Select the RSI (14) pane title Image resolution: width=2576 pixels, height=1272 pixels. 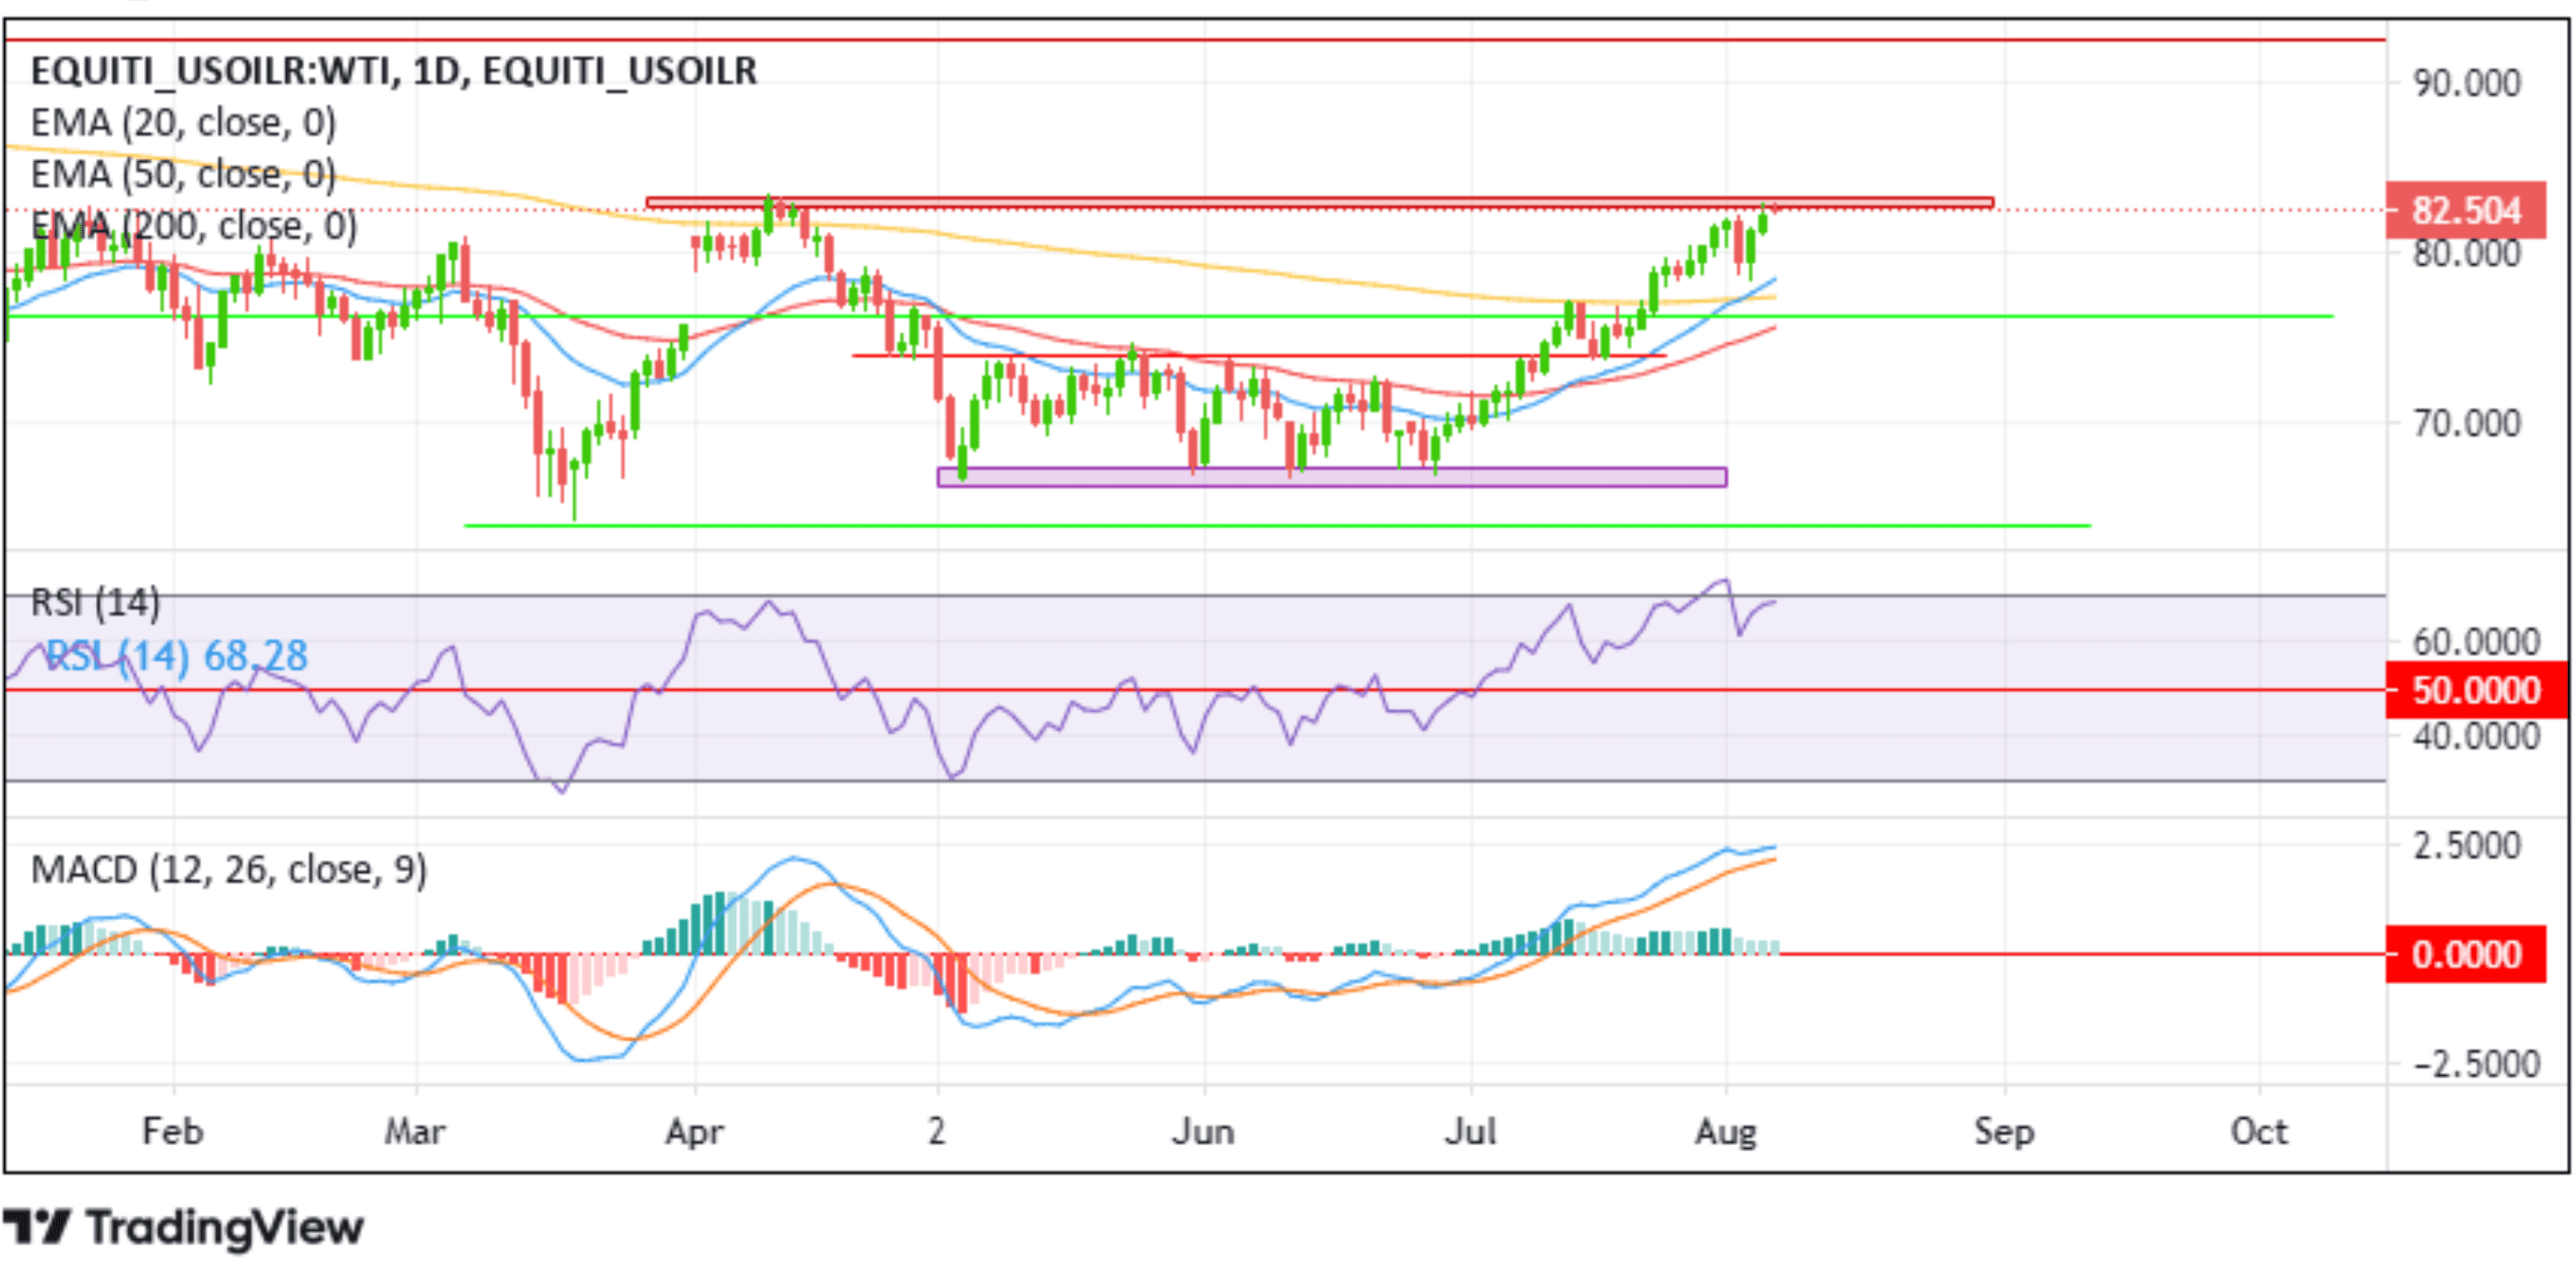[x=95, y=603]
